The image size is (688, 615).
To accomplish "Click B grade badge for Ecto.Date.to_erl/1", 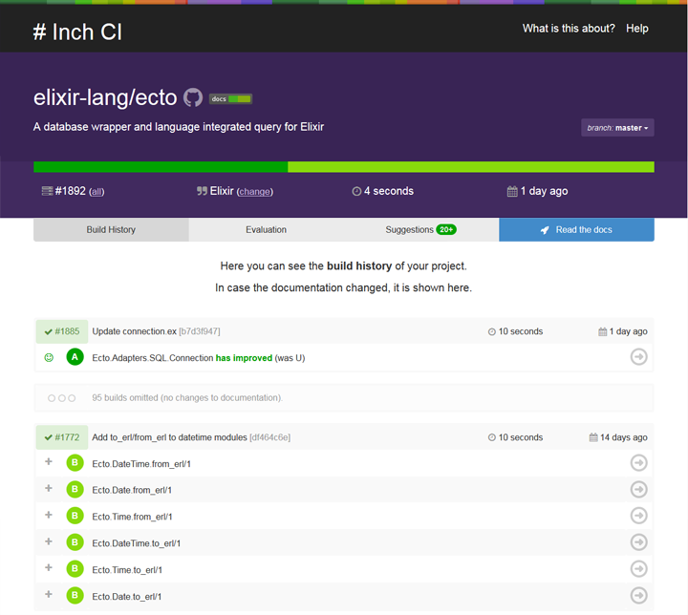I will point(75,595).
